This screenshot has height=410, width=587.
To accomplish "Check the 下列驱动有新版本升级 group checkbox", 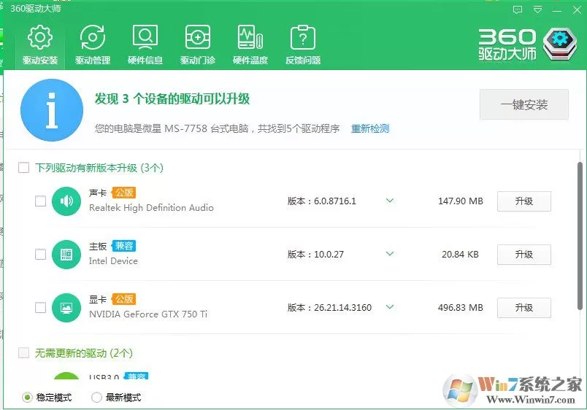I will [23, 167].
